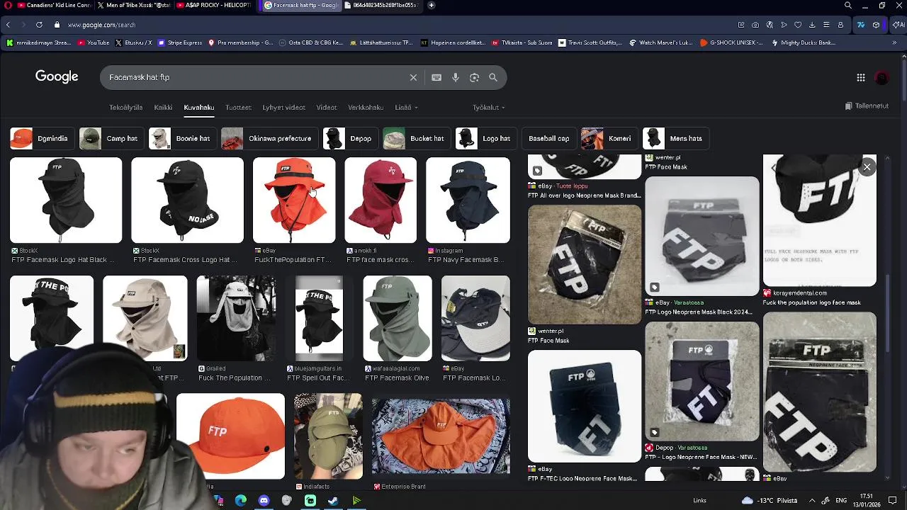Open the Fuck the population logo face mask link
This screenshot has height=510, width=907.
[811, 302]
